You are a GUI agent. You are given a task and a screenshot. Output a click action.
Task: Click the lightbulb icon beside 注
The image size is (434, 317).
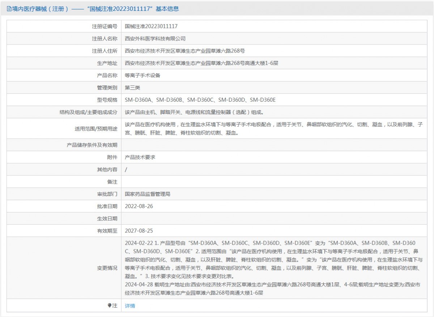click(110, 305)
